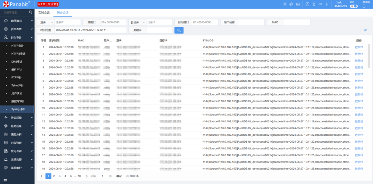The height and width of the screenshot is (184, 373).
Task: Click the page number jump input
Action: point(103,176)
